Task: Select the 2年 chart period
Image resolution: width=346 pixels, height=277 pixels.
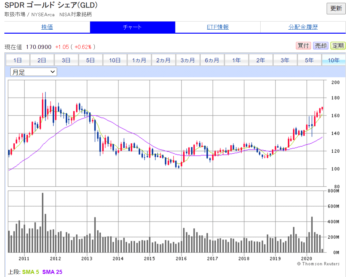Action: [x=261, y=60]
